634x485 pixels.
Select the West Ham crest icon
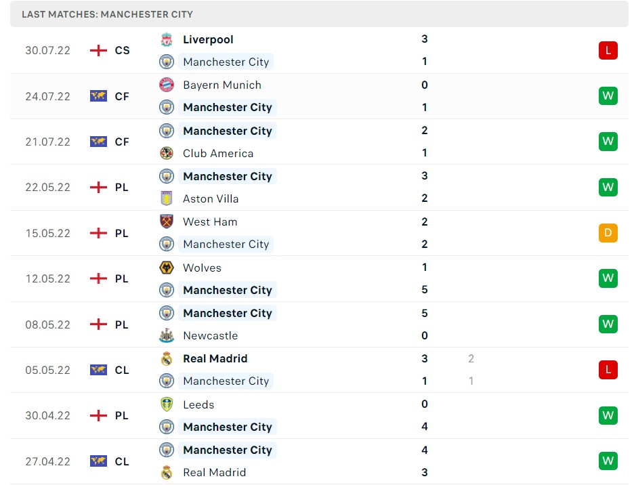[167, 222]
